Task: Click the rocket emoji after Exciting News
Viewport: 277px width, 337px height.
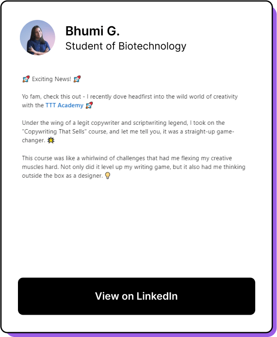Action: click(77, 79)
